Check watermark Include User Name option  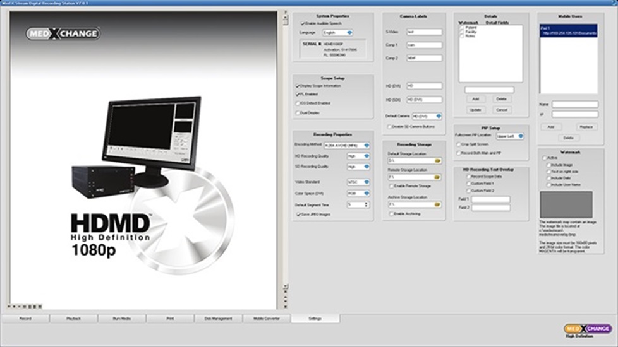548,185
